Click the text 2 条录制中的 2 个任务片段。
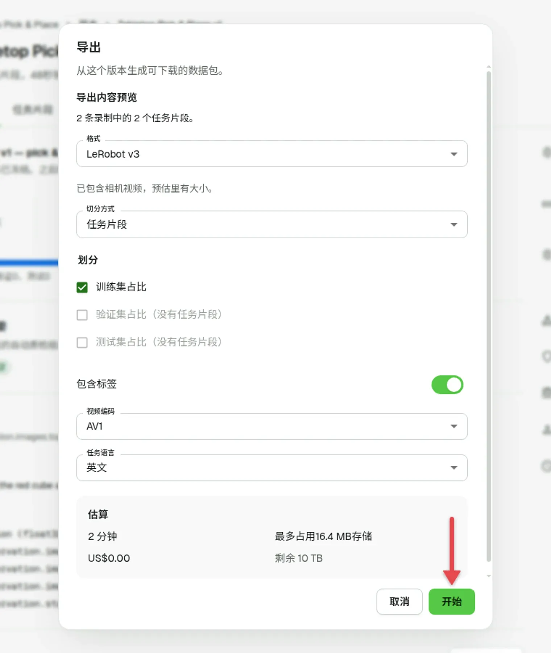This screenshot has height=653, width=551. click(x=135, y=118)
